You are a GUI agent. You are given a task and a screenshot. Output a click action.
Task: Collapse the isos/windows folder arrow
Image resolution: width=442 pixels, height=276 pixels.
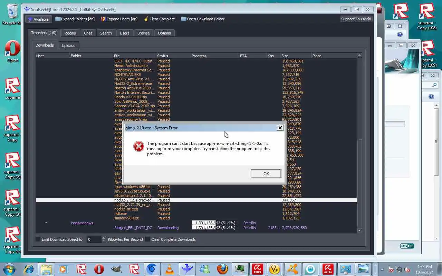[46, 223]
